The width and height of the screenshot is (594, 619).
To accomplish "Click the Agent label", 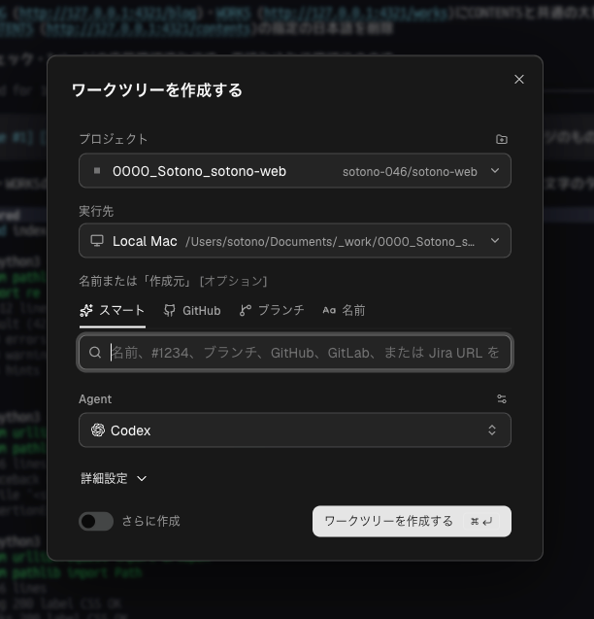I will tap(95, 399).
